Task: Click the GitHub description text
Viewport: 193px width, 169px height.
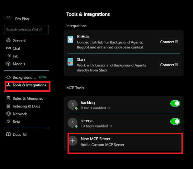Action: tap(110, 45)
